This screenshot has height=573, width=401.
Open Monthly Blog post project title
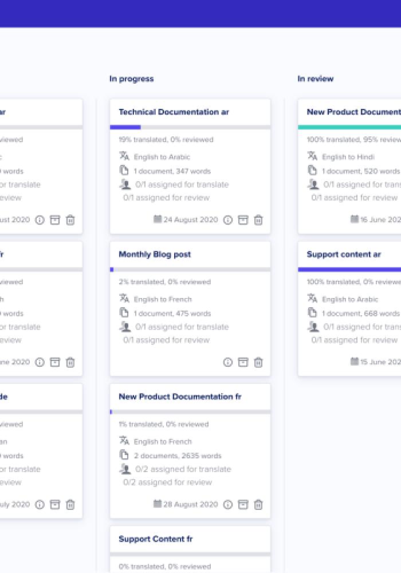click(x=155, y=254)
